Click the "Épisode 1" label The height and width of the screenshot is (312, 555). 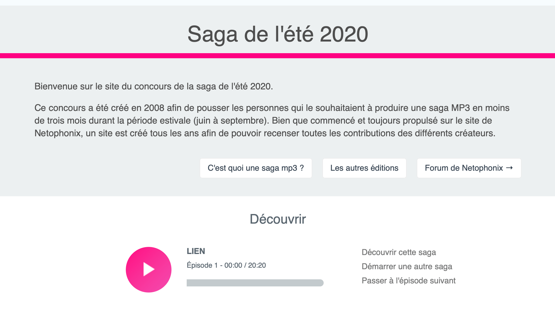(202, 265)
